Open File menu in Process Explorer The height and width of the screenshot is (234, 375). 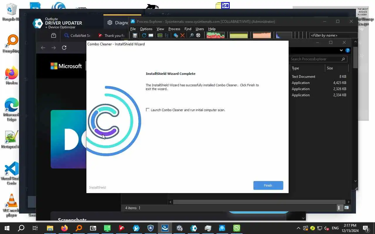133,29
